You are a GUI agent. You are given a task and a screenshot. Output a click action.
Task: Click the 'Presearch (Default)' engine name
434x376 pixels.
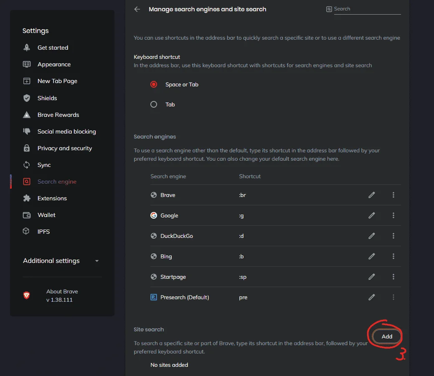(185, 297)
